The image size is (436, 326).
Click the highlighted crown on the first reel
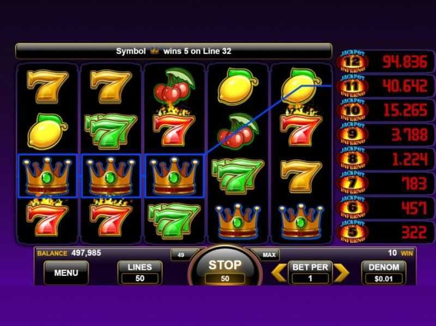47,176
